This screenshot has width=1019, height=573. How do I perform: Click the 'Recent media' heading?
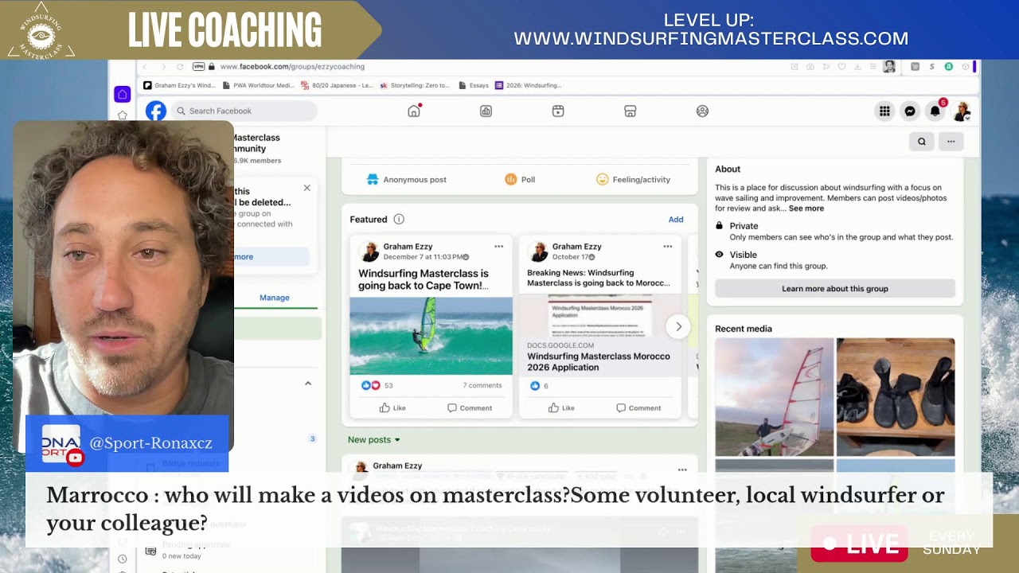pos(744,329)
